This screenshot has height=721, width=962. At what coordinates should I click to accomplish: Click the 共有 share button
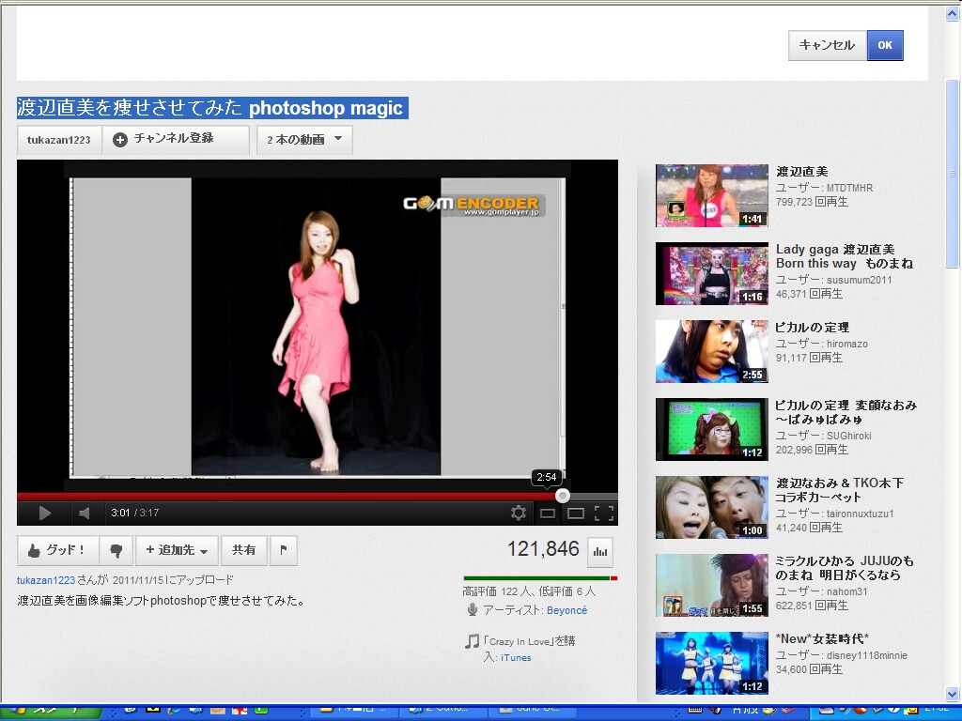(x=243, y=550)
